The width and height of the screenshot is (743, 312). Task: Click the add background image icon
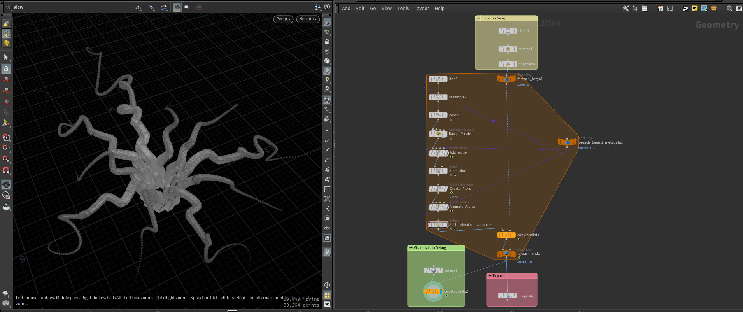click(704, 8)
